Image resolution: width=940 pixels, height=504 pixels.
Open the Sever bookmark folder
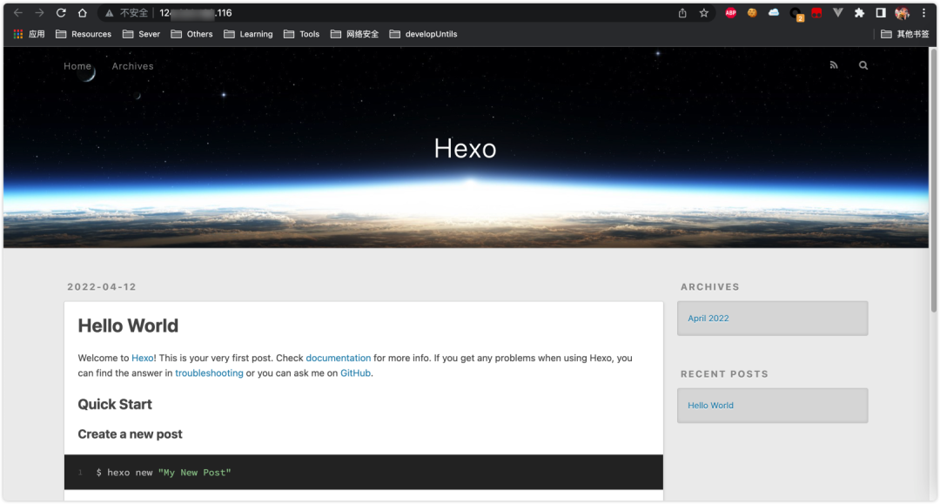(x=142, y=34)
